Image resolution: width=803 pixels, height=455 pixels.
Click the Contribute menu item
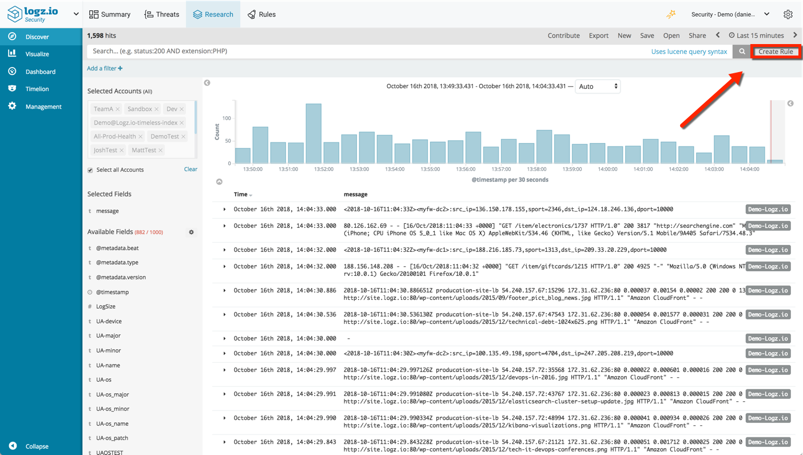point(563,35)
